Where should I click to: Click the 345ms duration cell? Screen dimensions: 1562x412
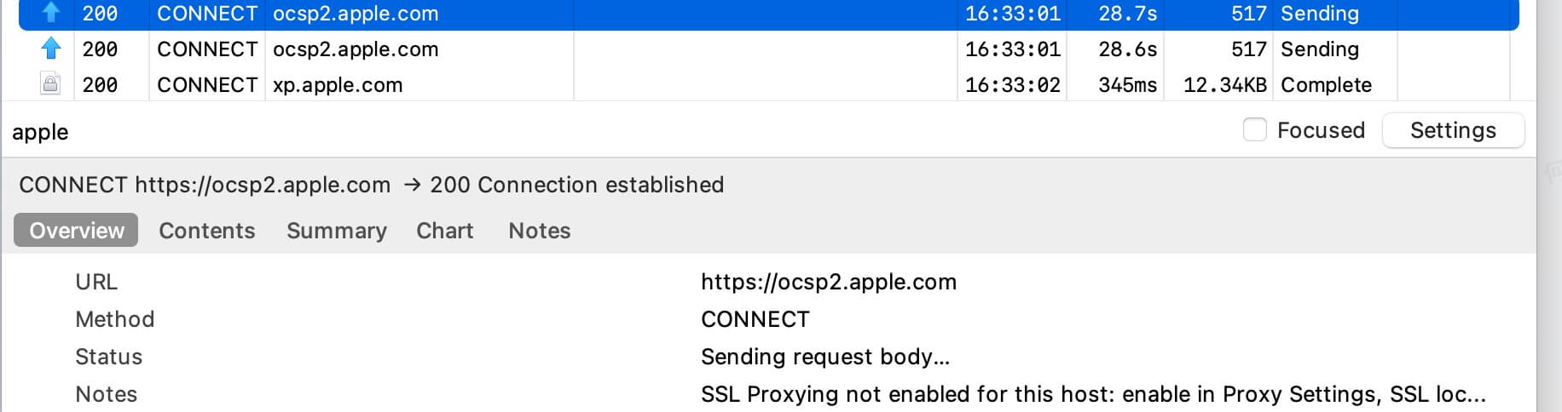pyautogui.click(x=1127, y=85)
